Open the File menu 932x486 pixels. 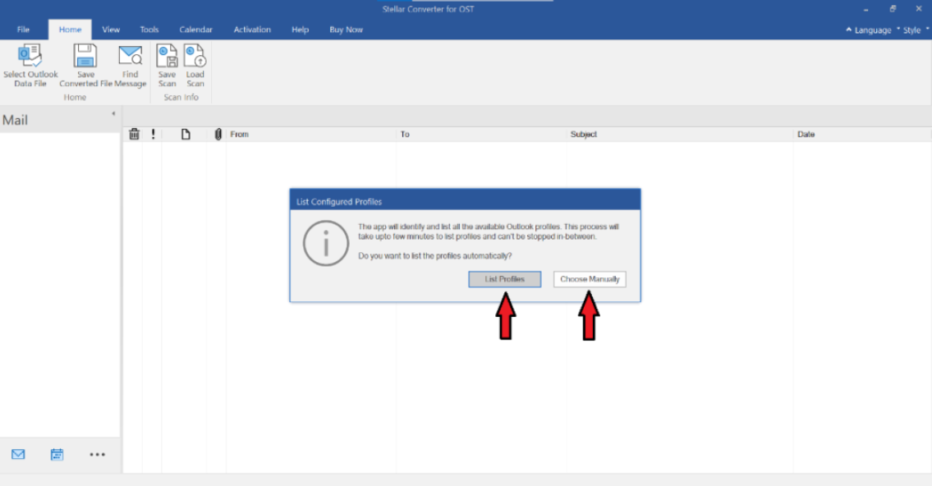[x=23, y=30]
